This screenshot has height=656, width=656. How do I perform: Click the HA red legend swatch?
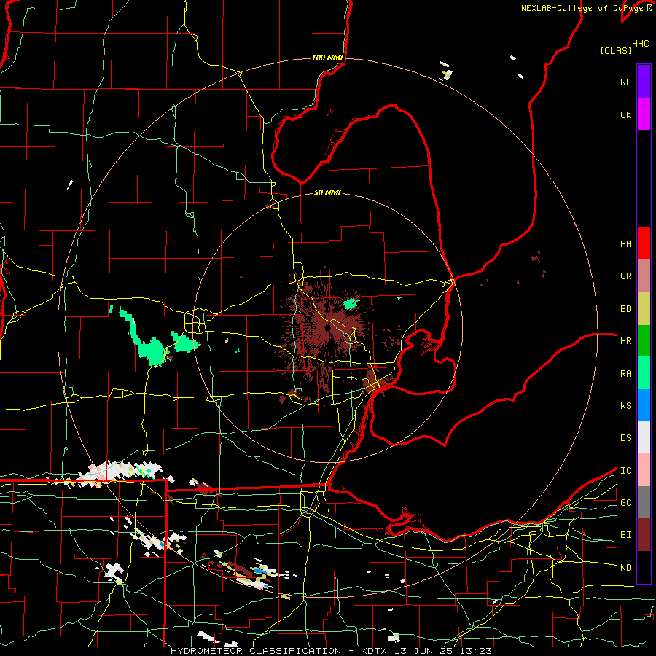644,243
